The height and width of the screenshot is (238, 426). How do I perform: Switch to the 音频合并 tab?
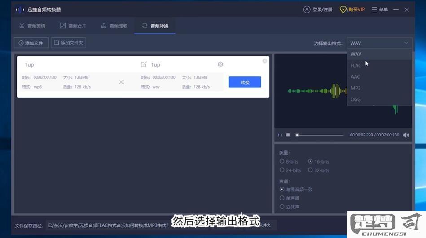73,25
